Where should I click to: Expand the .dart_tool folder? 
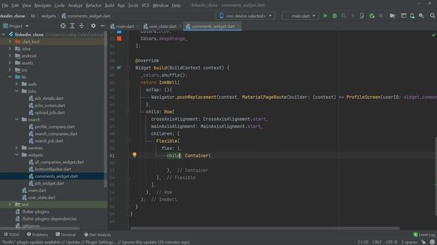point(10,42)
